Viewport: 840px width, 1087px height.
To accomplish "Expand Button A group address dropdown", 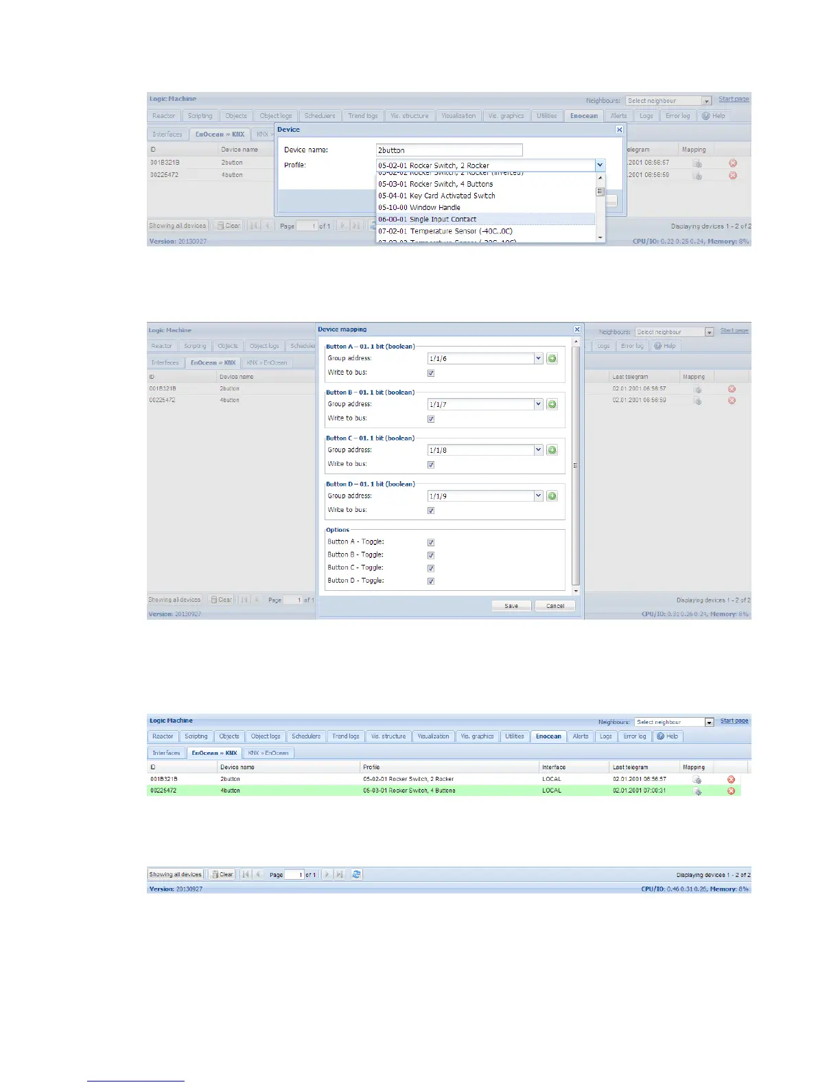I will click(x=539, y=358).
